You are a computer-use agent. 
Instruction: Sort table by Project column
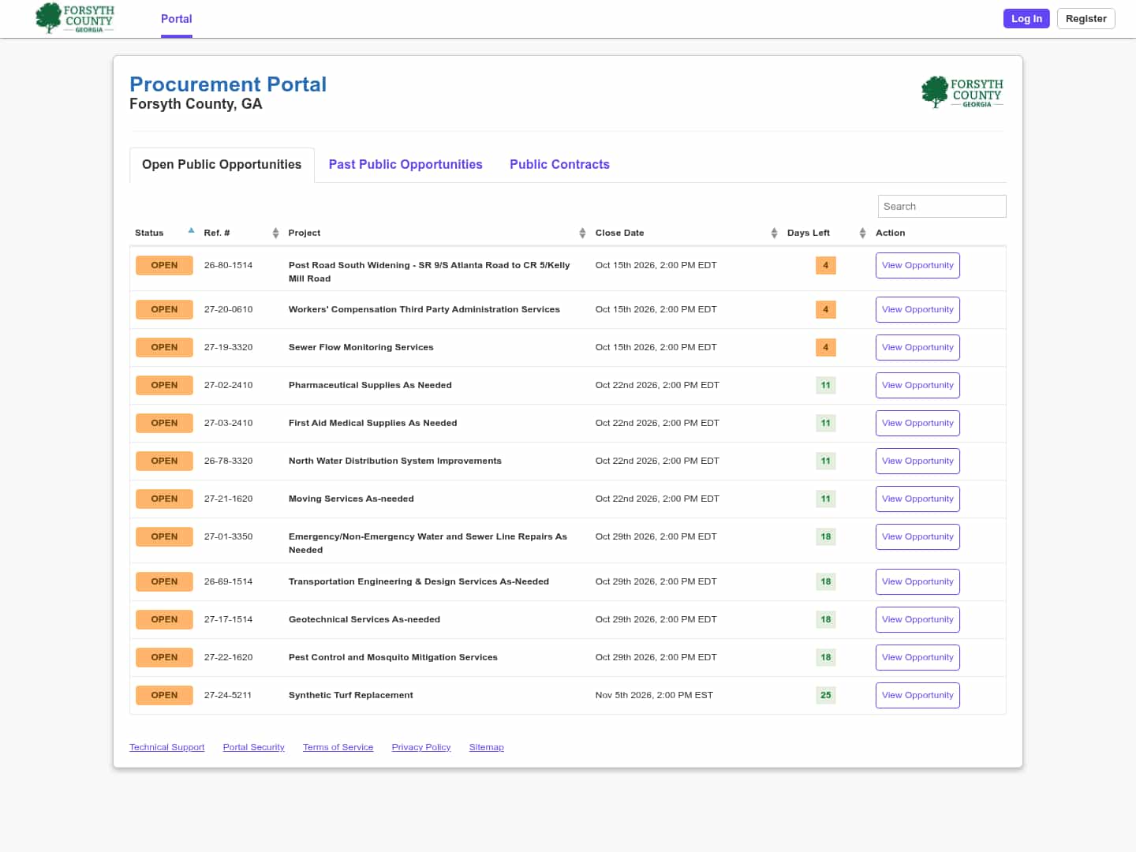pyautogui.click(x=582, y=233)
